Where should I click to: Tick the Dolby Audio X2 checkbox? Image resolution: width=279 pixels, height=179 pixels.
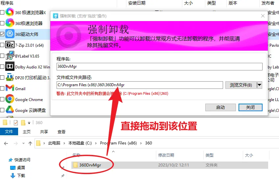(2, 66)
